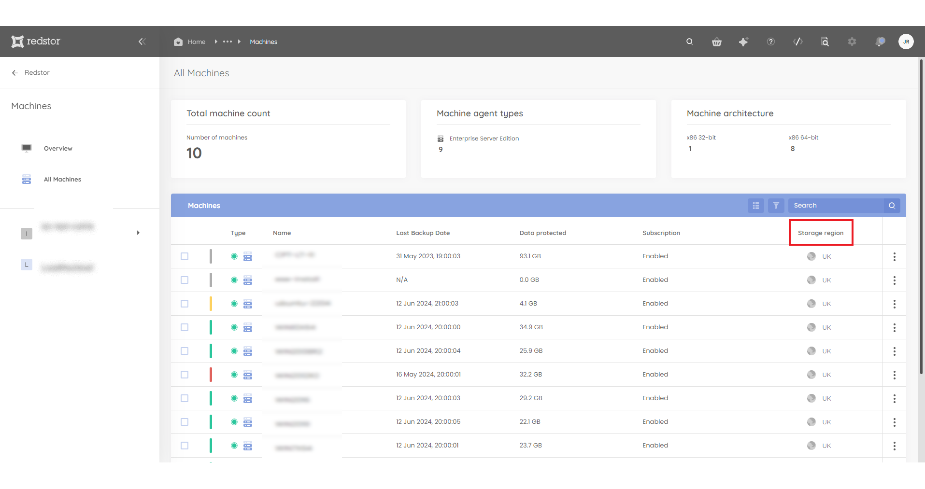This screenshot has width=925, height=489.
Task: Collapse the sidebar with double chevron
Action: click(142, 42)
